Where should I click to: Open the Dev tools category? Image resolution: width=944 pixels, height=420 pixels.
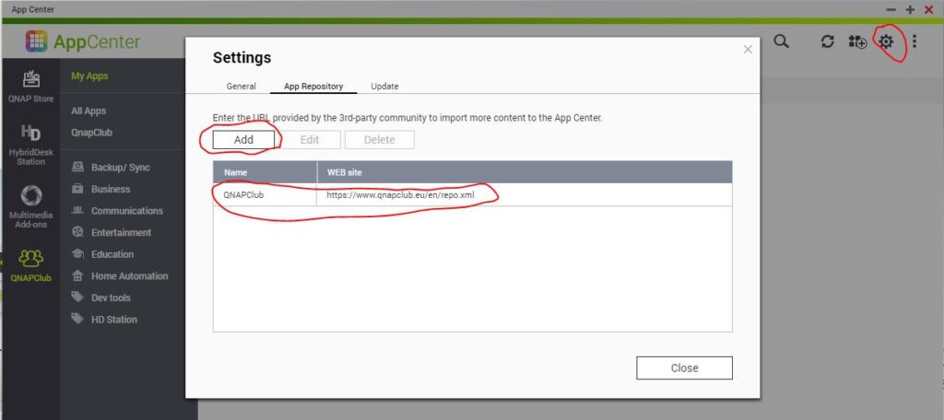(111, 297)
